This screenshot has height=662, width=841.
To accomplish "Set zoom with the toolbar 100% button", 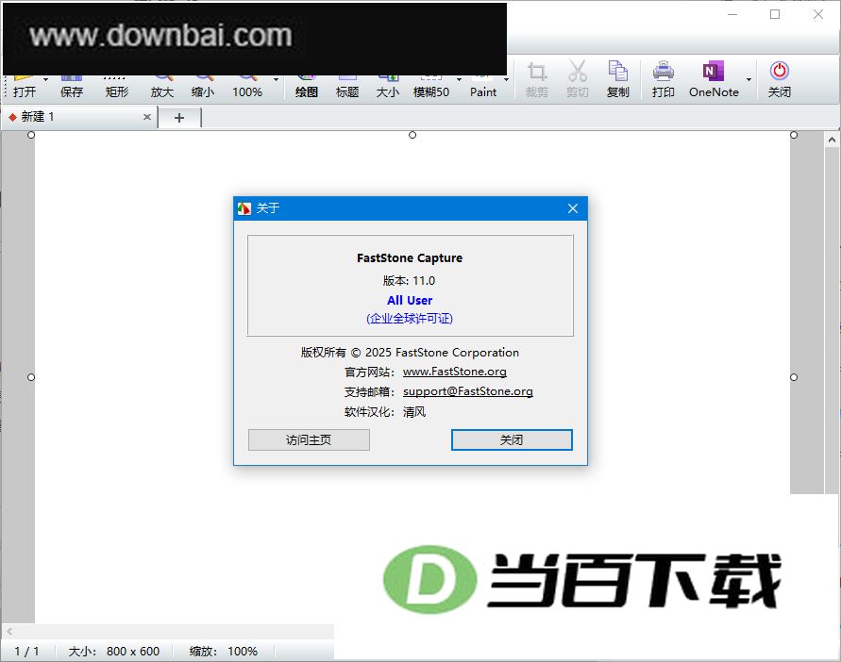I will [x=247, y=86].
